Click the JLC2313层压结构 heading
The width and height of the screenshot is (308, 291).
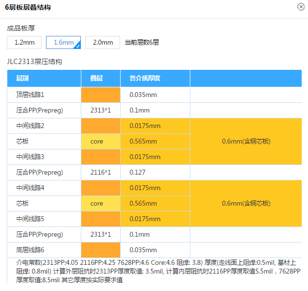coord(34,62)
